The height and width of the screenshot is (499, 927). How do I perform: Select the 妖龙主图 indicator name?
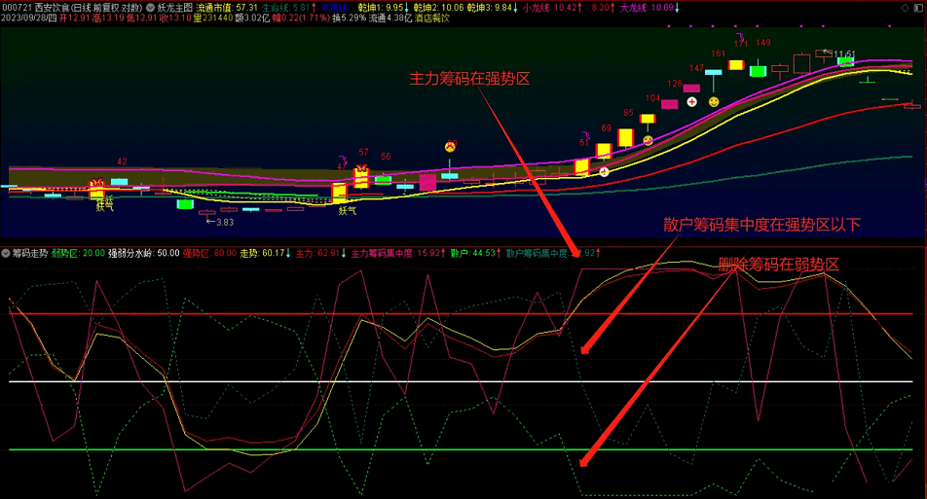coord(175,8)
